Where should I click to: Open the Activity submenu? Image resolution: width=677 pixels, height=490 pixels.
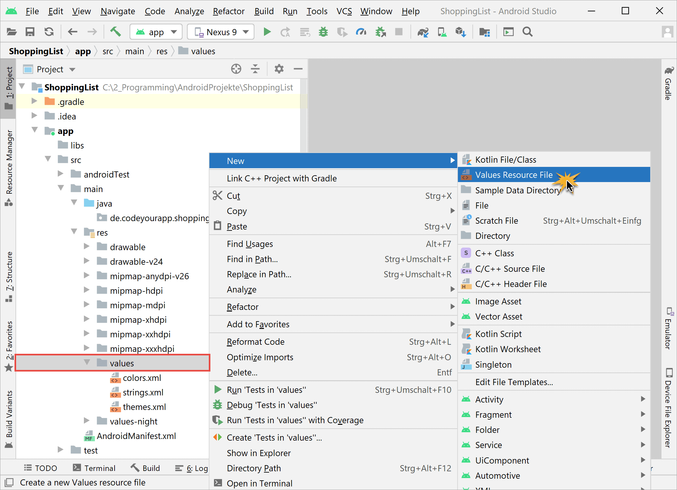(x=554, y=399)
